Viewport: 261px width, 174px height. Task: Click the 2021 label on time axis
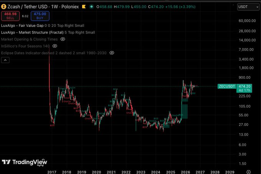111,172
